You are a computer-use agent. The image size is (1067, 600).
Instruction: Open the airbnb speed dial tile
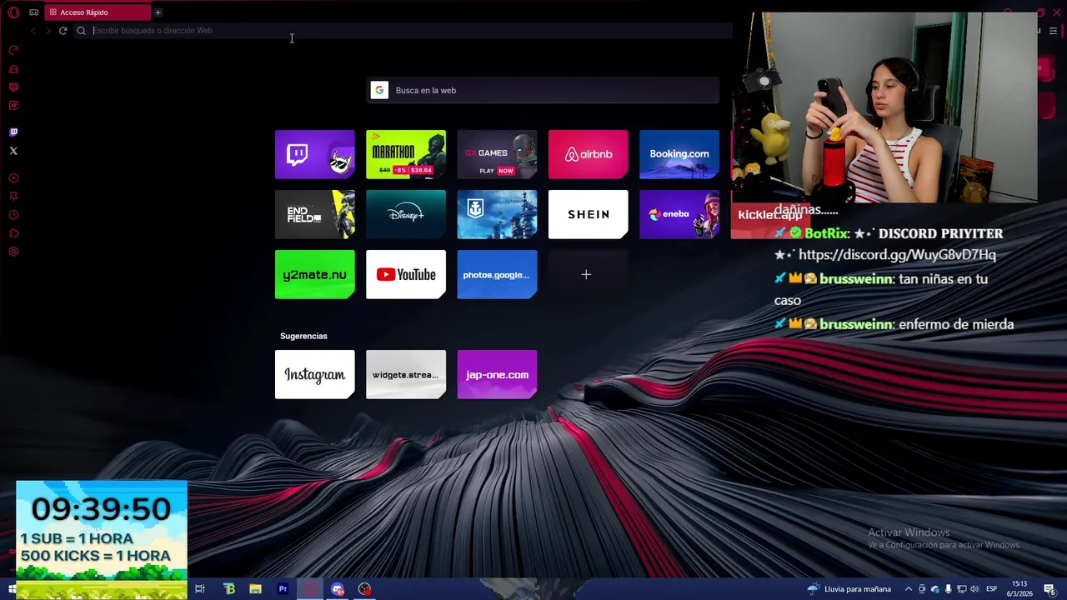[589, 154]
